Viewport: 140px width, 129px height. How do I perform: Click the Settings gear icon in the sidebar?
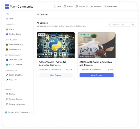point(7,94)
